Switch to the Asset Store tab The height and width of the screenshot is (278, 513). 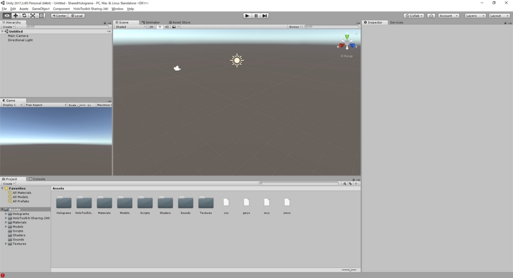click(x=179, y=23)
